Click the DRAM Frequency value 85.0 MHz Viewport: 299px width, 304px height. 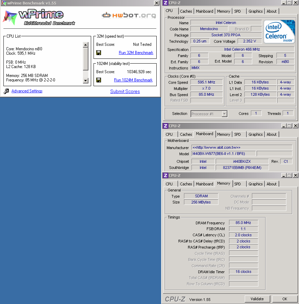(x=243, y=223)
